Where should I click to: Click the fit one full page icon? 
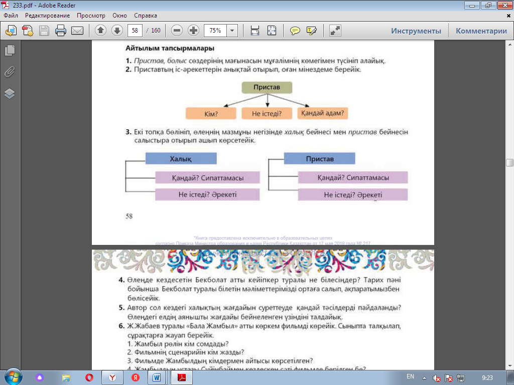(272, 31)
